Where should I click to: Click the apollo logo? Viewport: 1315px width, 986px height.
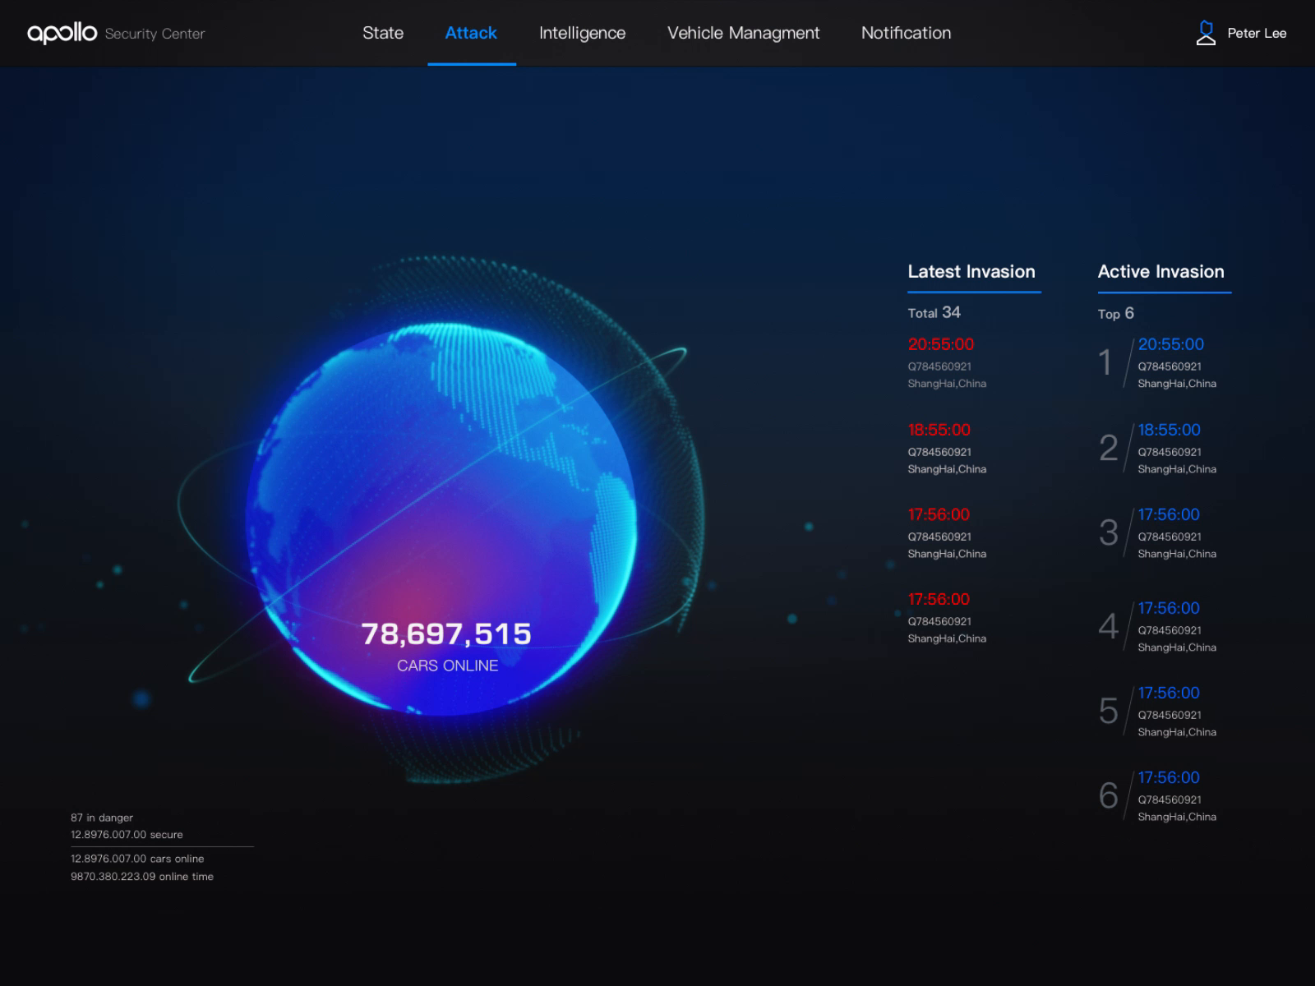(x=62, y=33)
